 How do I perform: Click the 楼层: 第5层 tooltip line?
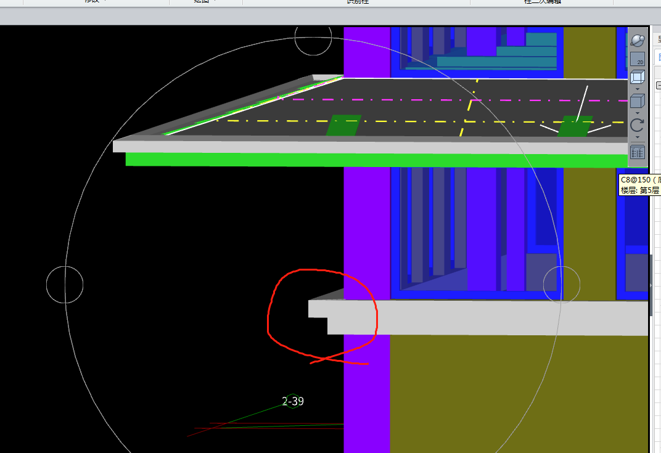pyautogui.click(x=640, y=190)
